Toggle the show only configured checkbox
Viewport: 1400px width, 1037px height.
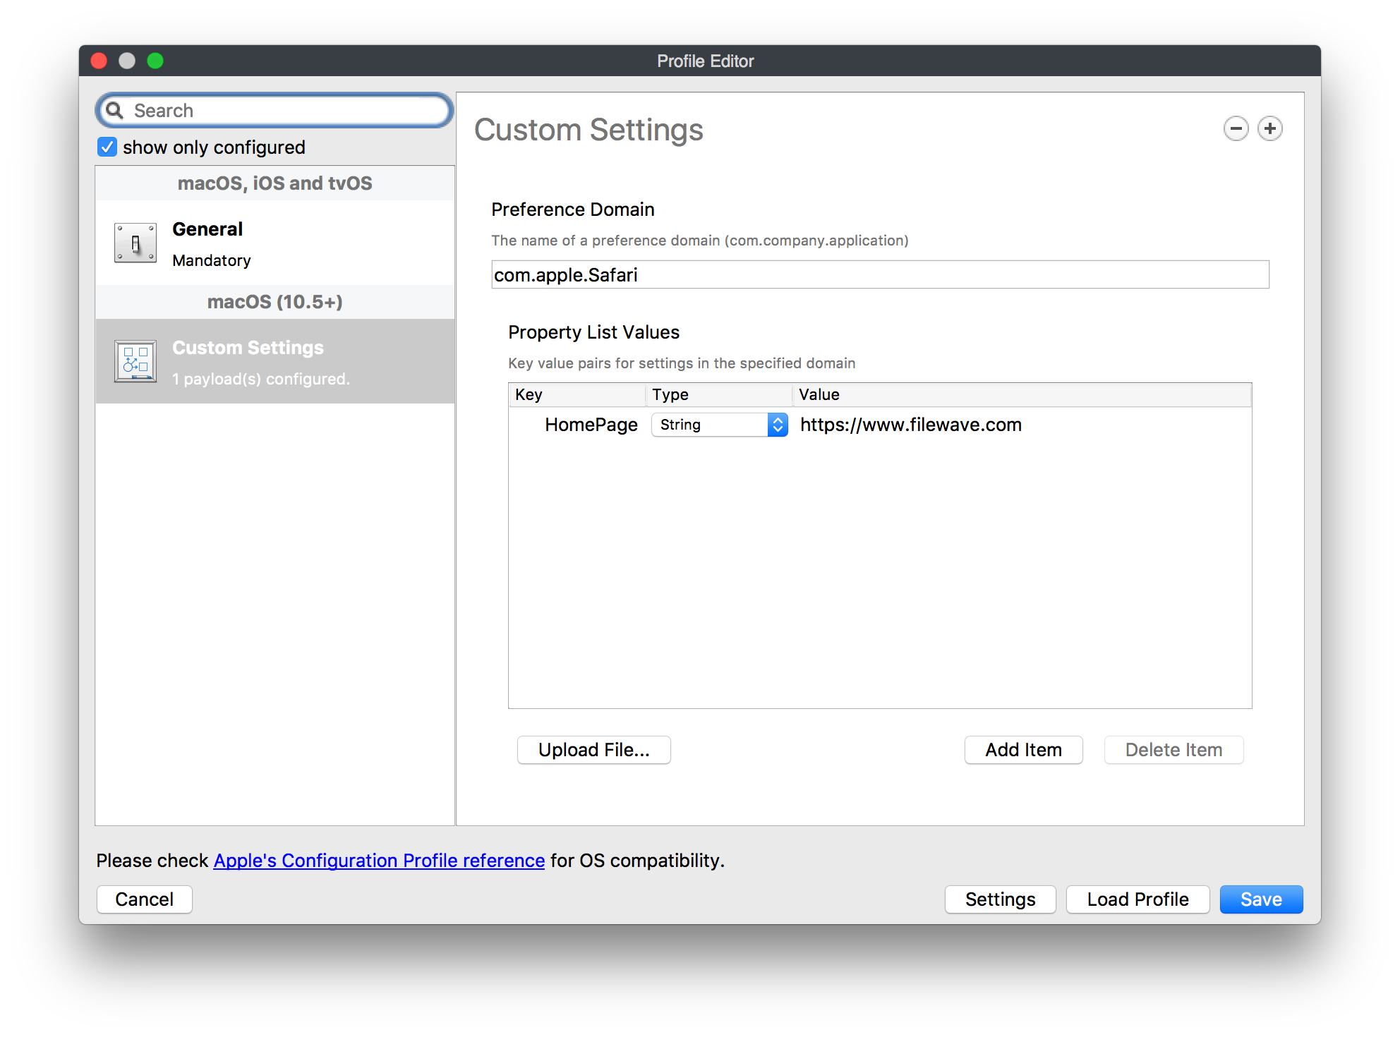[x=107, y=147]
